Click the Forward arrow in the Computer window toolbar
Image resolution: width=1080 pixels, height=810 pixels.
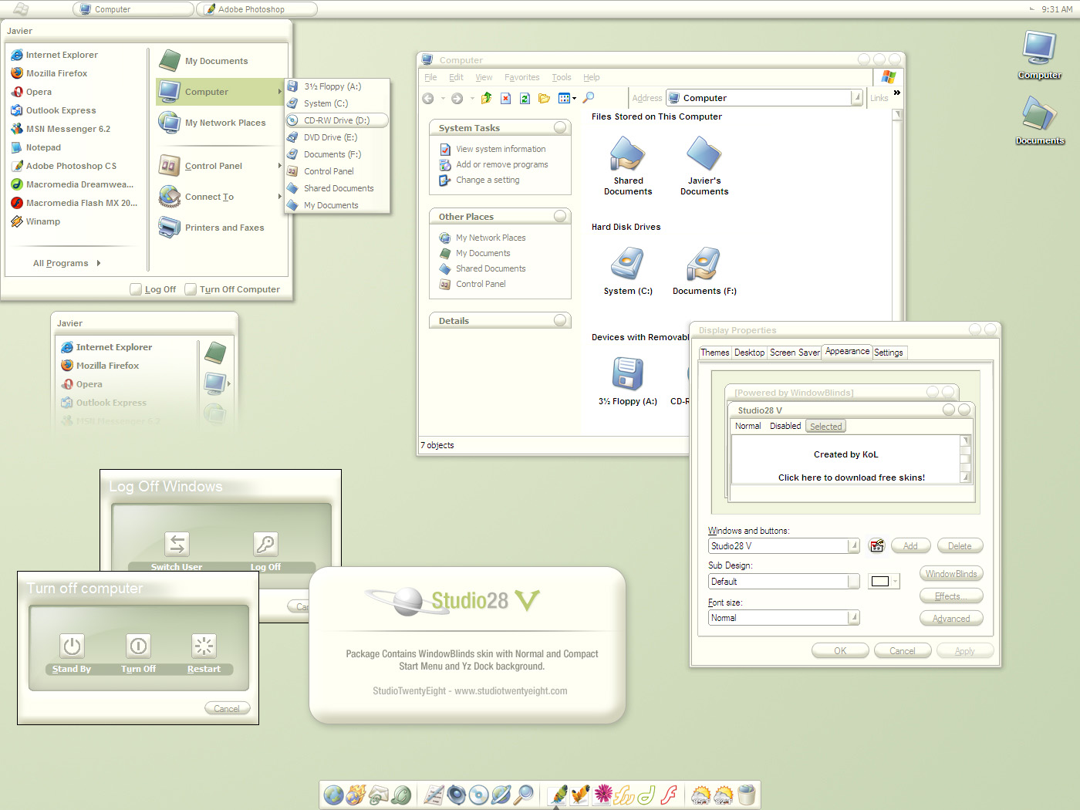pos(457,98)
